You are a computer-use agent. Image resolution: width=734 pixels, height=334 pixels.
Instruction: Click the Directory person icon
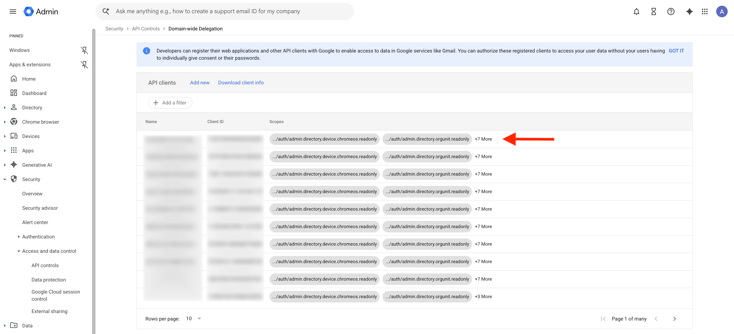click(14, 107)
